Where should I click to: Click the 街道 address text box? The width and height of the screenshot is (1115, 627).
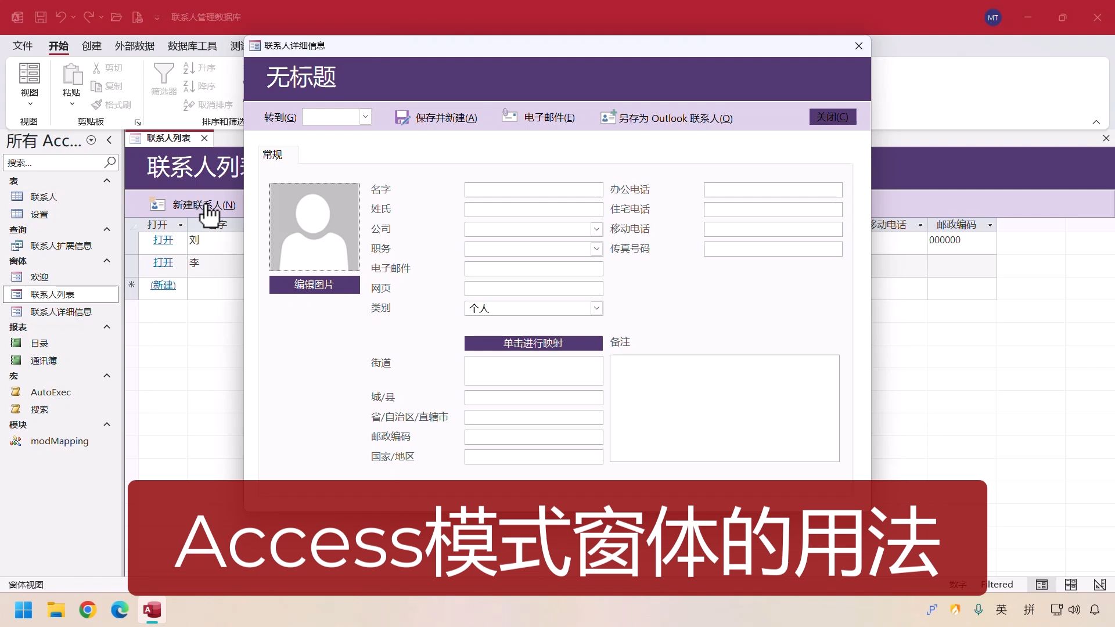[534, 370]
